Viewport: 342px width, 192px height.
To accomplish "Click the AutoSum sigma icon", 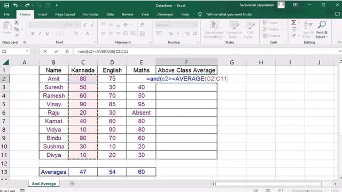I will coord(294,22).
